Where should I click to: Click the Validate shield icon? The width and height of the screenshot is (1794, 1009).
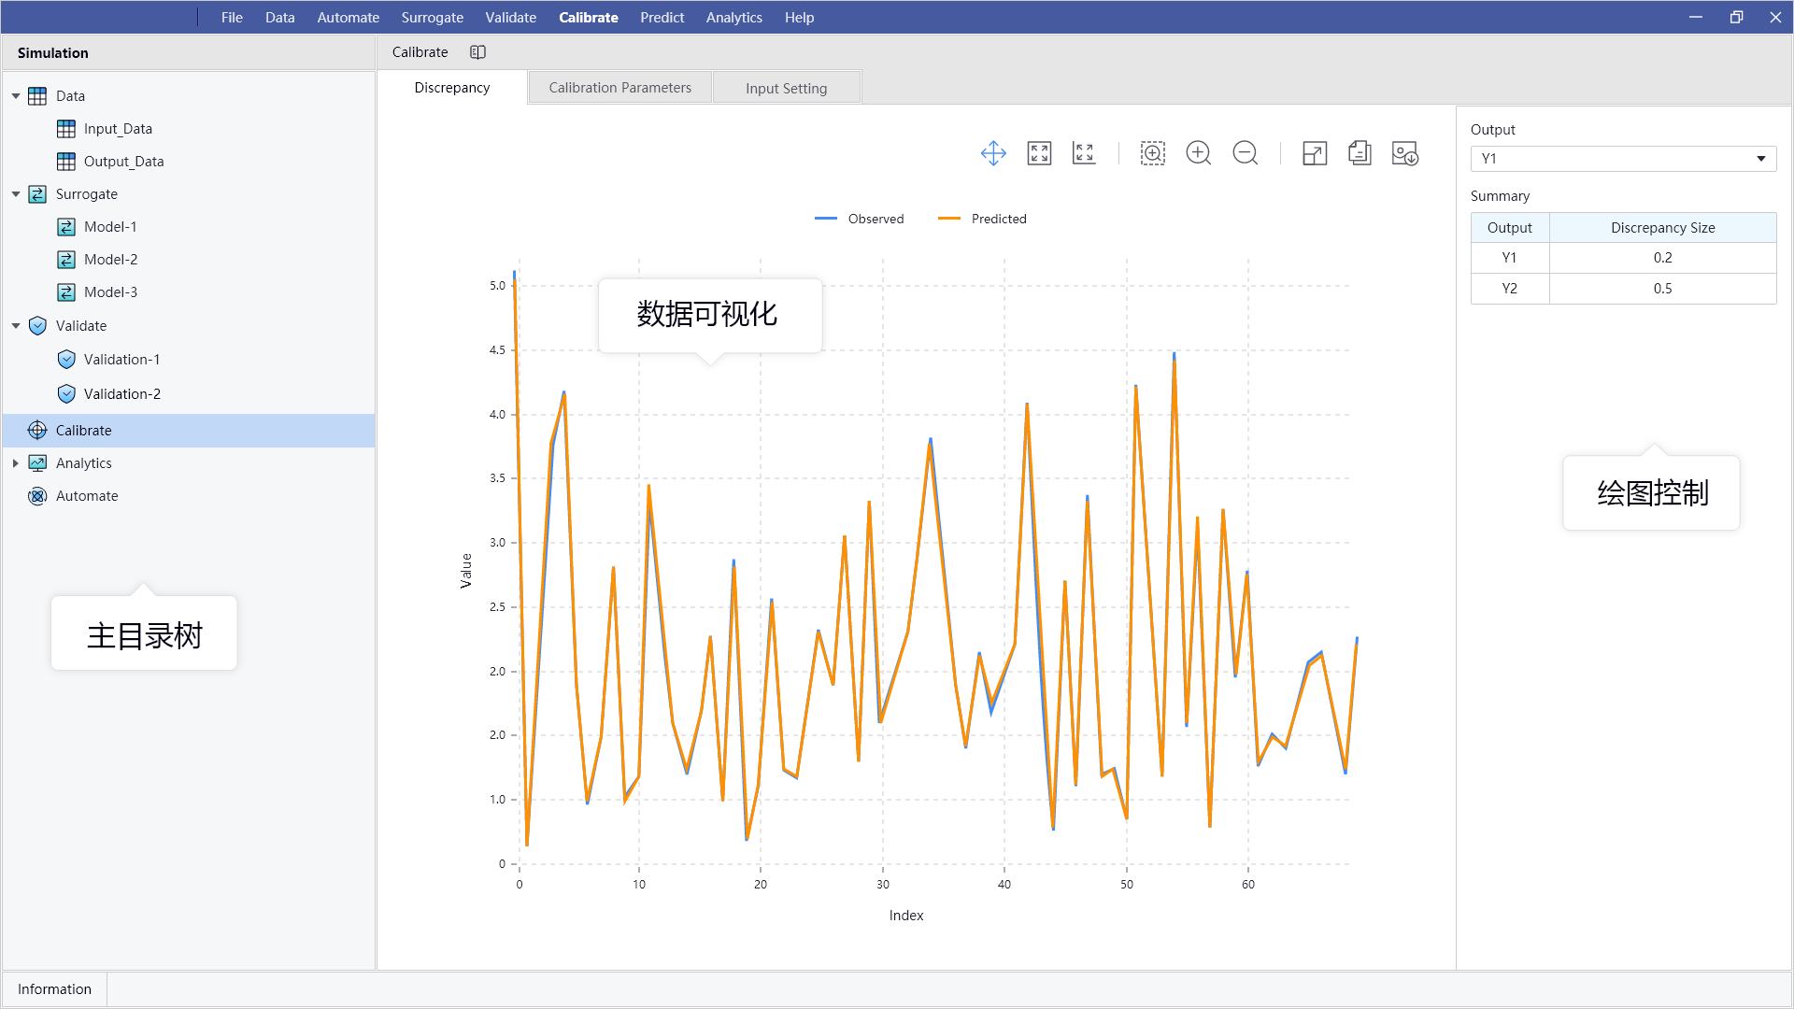pyautogui.click(x=37, y=326)
